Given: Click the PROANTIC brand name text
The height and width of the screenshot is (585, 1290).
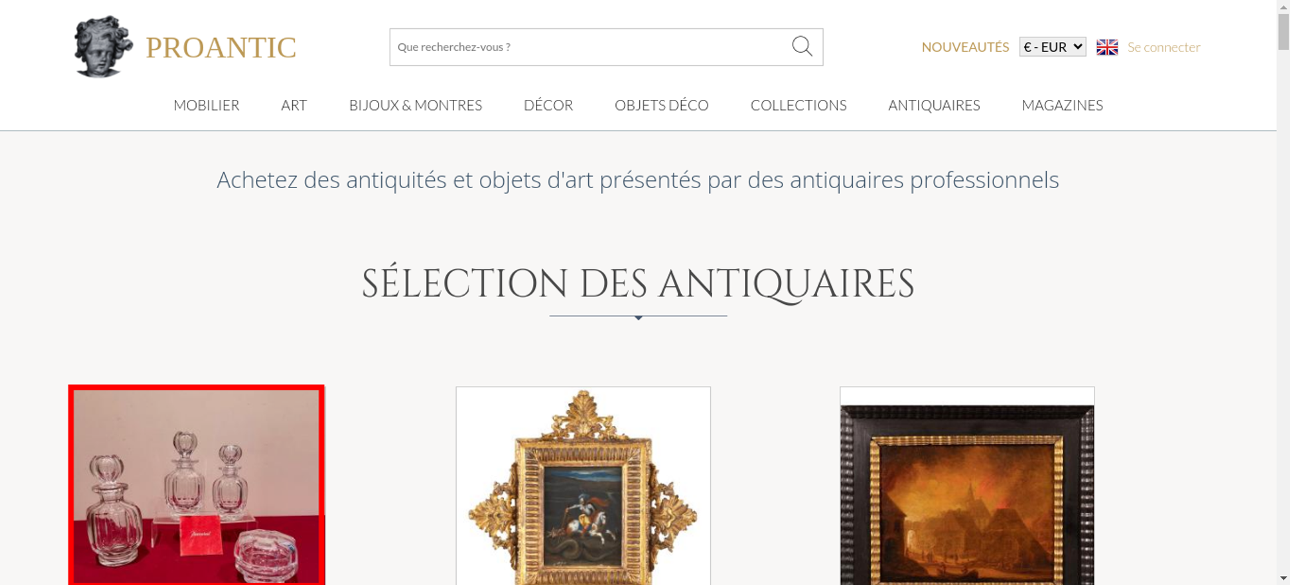Looking at the screenshot, I should click(x=221, y=48).
